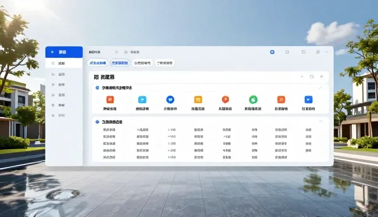Image resolution: width=378 pixels, height=217 pixels.
Task: Expand the chevron beside the bell icon
Action: (327, 52)
